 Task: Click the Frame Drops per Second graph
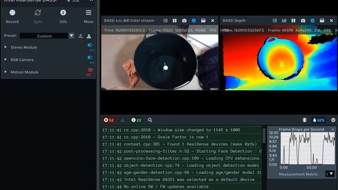pyautogui.click(x=307, y=148)
